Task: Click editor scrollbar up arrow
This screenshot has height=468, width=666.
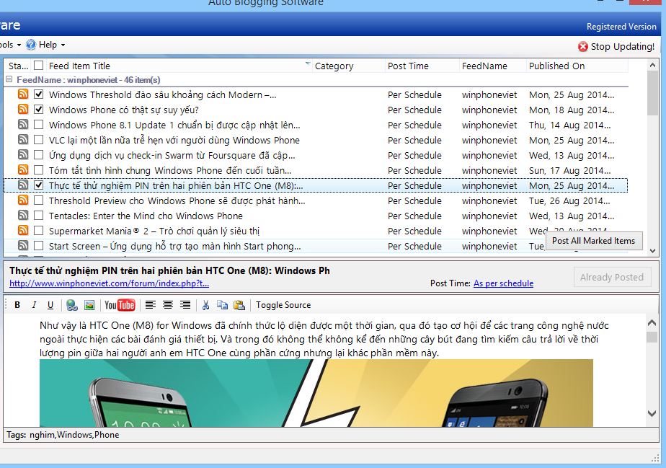Action: point(652,323)
